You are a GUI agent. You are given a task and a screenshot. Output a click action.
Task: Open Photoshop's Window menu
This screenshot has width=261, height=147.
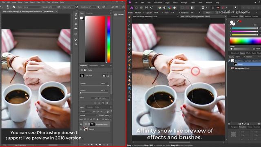[x=55, y=2]
